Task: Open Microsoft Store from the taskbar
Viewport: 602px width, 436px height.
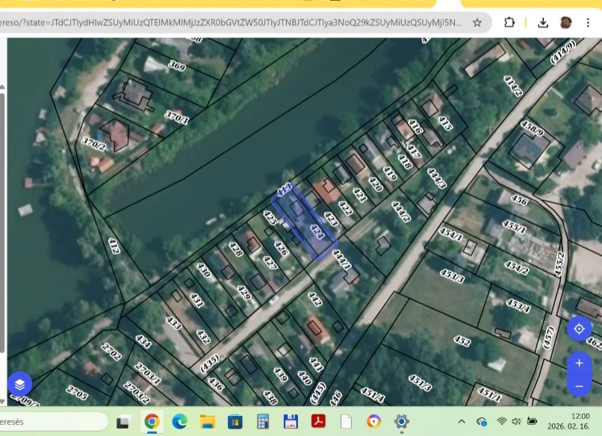Action: coord(235,422)
